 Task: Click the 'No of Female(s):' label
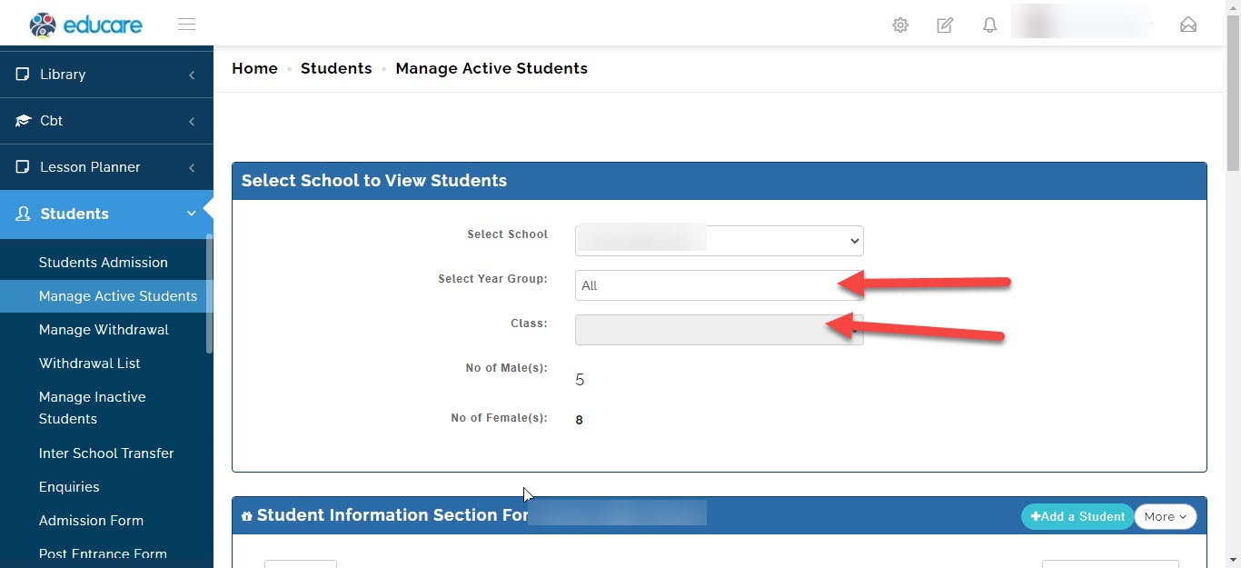(x=499, y=418)
